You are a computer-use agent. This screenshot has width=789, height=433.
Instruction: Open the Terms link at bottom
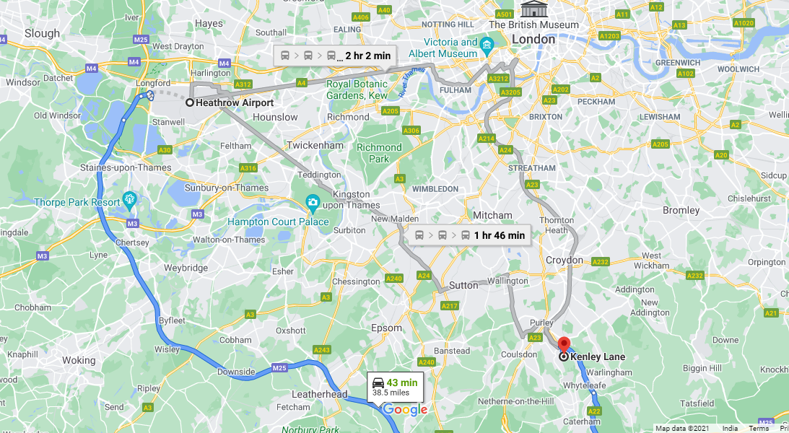758,429
